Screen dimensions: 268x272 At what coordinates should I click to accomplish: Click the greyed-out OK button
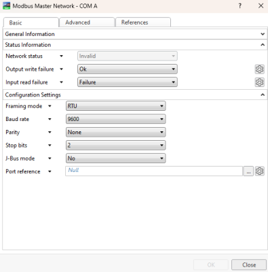tap(211, 265)
